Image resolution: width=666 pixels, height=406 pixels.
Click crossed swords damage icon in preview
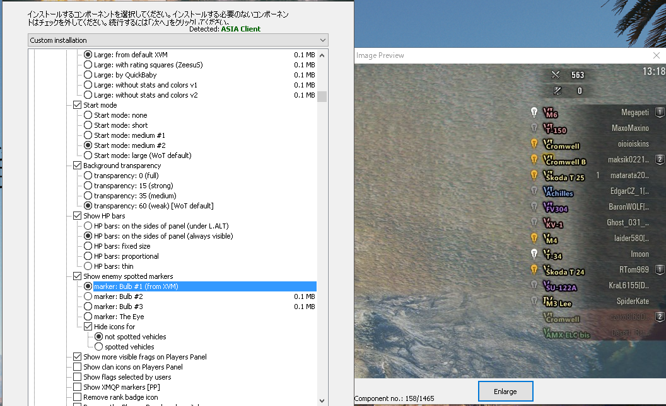[556, 75]
